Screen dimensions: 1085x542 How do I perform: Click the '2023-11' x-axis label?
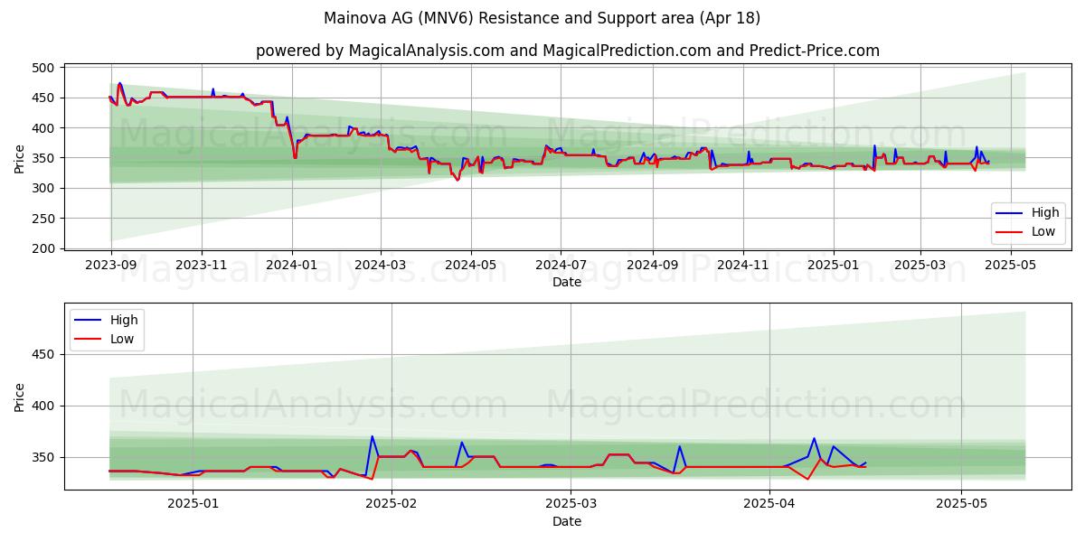click(201, 266)
